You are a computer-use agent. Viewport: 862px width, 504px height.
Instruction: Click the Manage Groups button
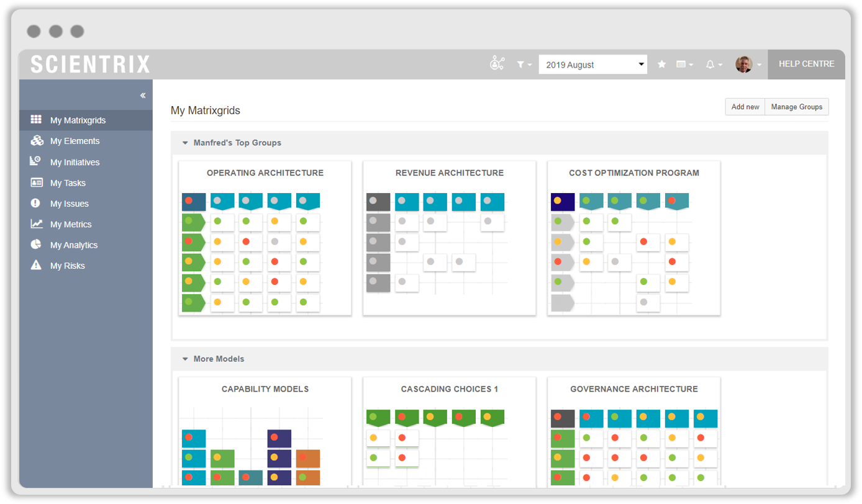797,107
